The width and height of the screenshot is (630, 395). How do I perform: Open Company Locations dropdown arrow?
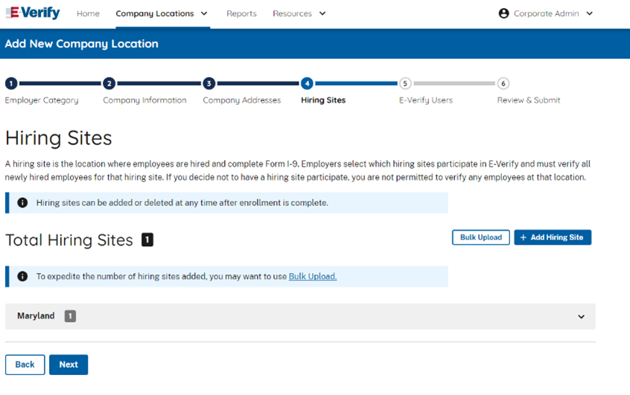point(204,13)
